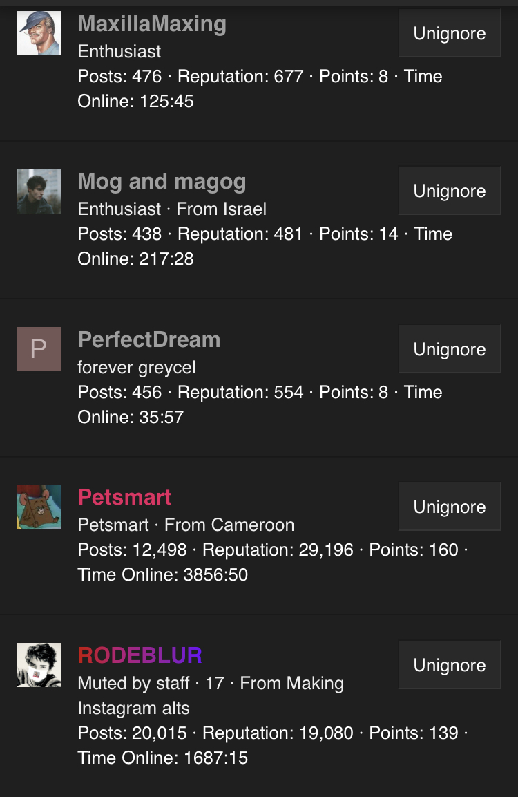Select the forever greycel user title
Viewport: 518px width, 797px height.
pos(137,367)
